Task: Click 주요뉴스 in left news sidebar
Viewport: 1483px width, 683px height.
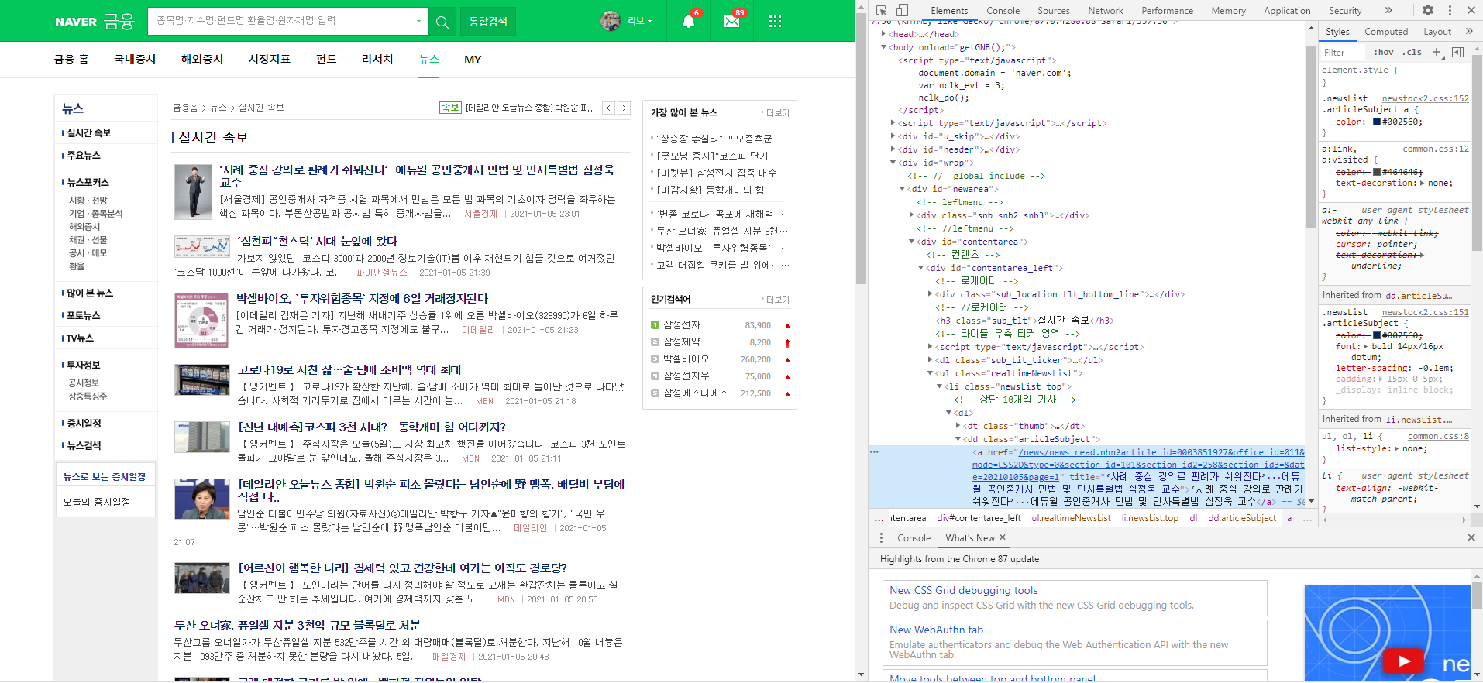Action: (x=84, y=156)
